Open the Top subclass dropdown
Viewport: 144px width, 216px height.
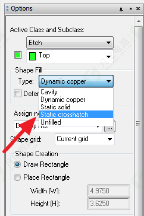(70, 56)
